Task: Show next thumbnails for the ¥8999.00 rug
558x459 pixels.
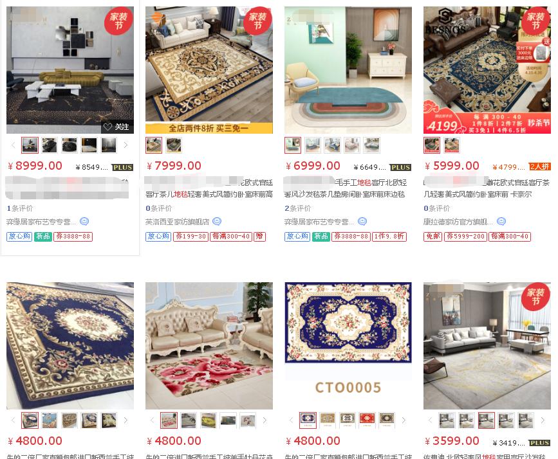Action: click(126, 145)
